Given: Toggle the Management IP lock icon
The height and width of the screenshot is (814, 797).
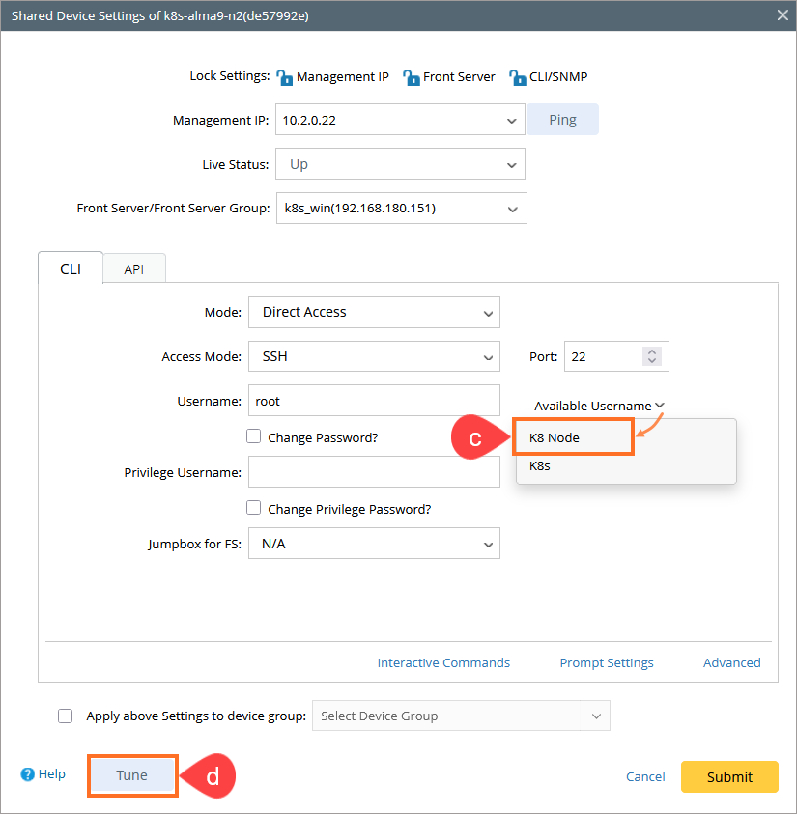Looking at the screenshot, I should coord(284,77).
